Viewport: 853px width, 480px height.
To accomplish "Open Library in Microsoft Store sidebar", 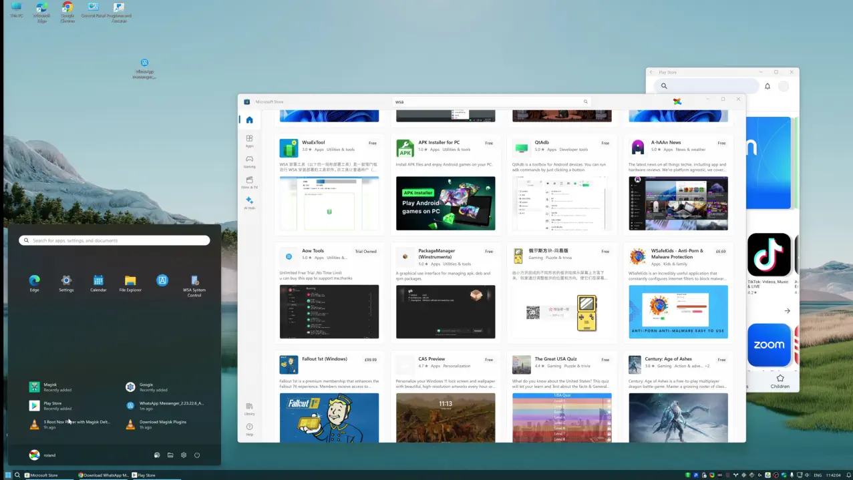I will (x=249, y=409).
